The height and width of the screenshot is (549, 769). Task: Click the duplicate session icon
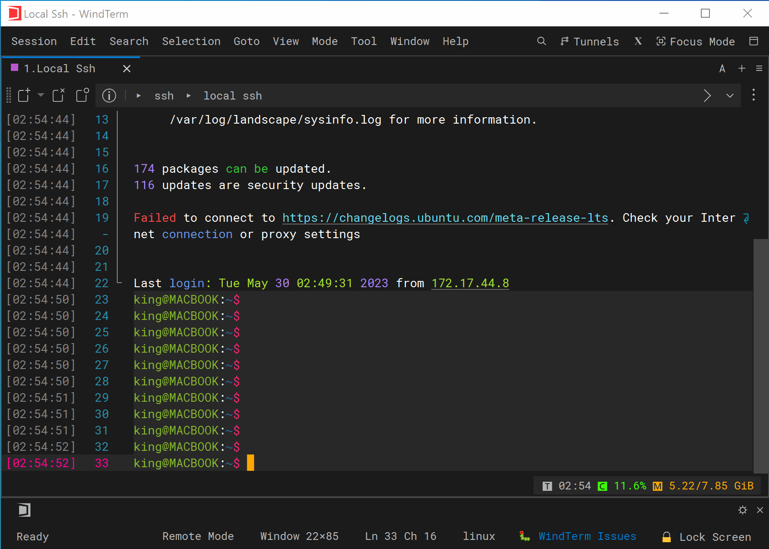[59, 95]
